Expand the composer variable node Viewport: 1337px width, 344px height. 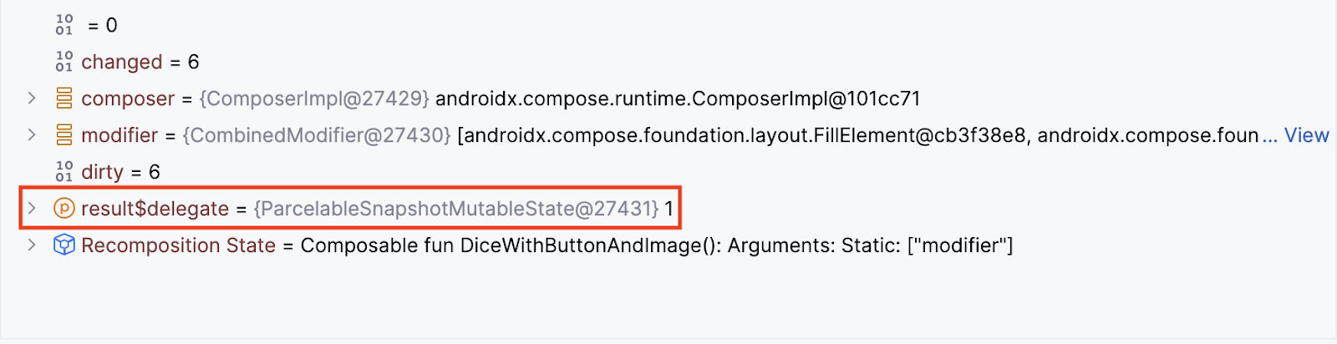point(32,99)
